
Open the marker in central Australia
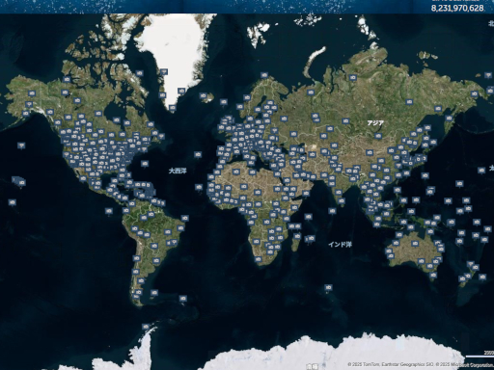(415, 244)
